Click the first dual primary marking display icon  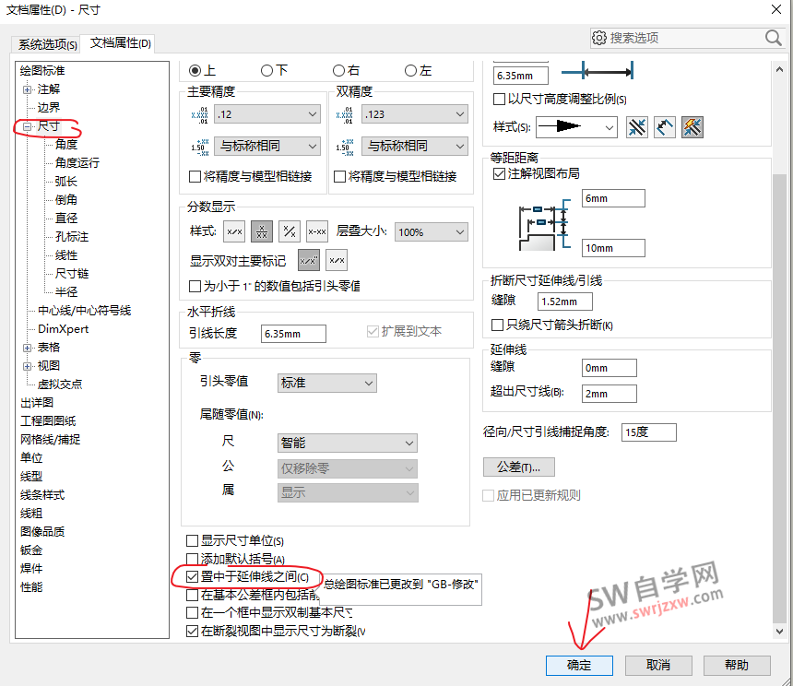[310, 259]
